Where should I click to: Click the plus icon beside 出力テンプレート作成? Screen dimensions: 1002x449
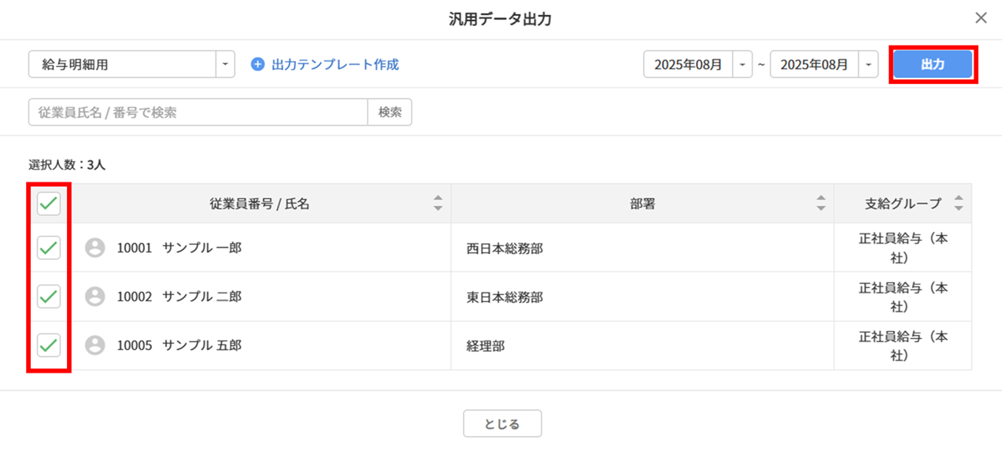coord(257,64)
